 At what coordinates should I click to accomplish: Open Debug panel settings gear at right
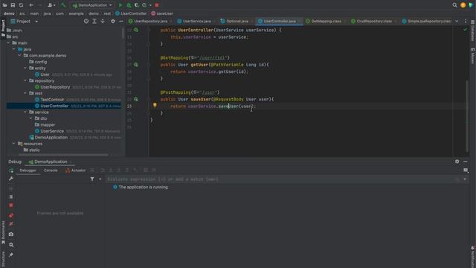(x=457, y=162)
